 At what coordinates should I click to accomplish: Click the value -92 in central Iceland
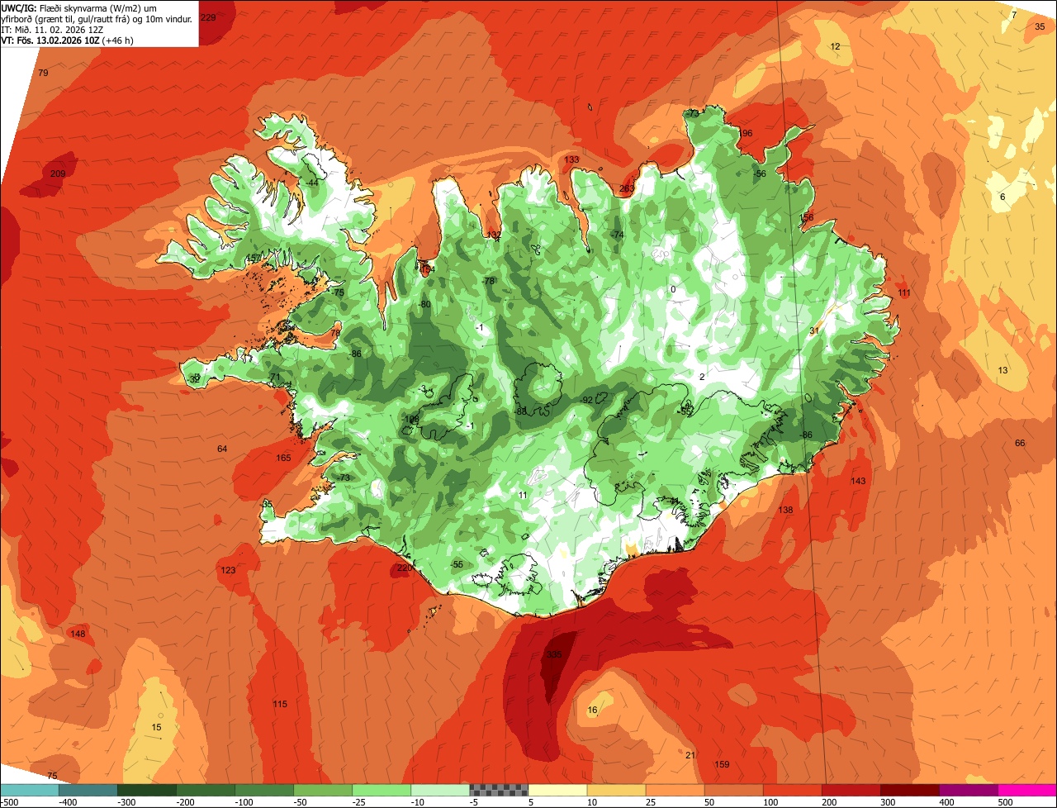[x=587, y=400]
